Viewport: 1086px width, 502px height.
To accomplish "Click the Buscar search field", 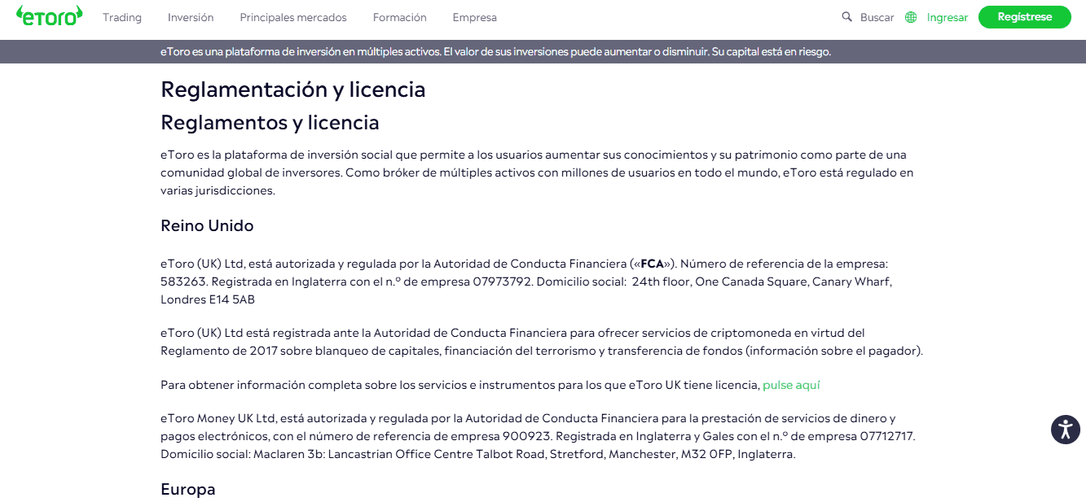I will (877, 17).
